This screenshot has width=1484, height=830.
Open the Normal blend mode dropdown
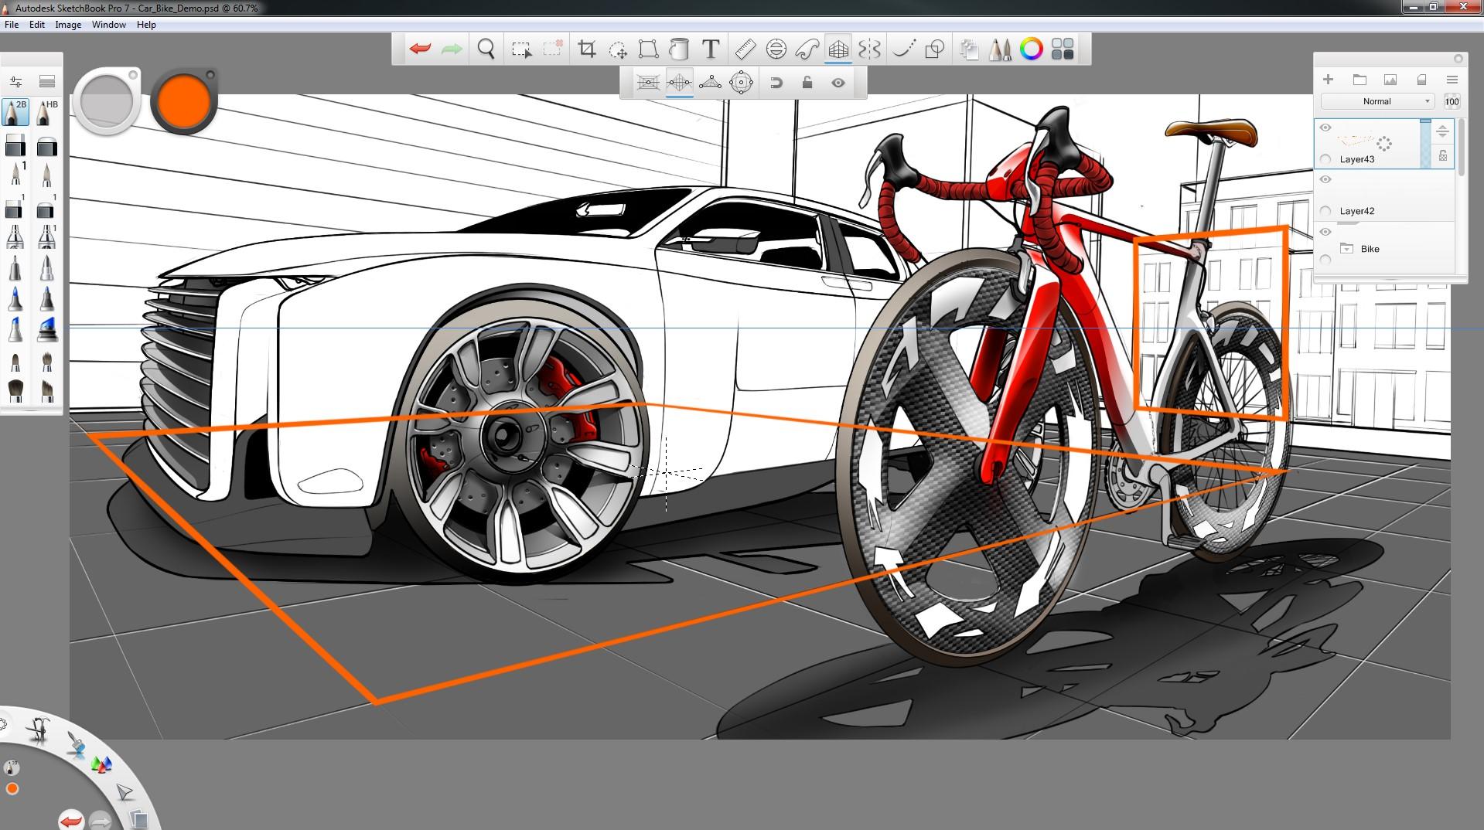[x=1377, y=101]
